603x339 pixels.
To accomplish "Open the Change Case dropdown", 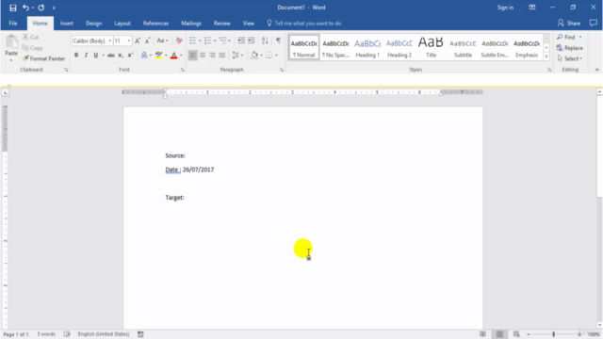I will pos(162,40).
